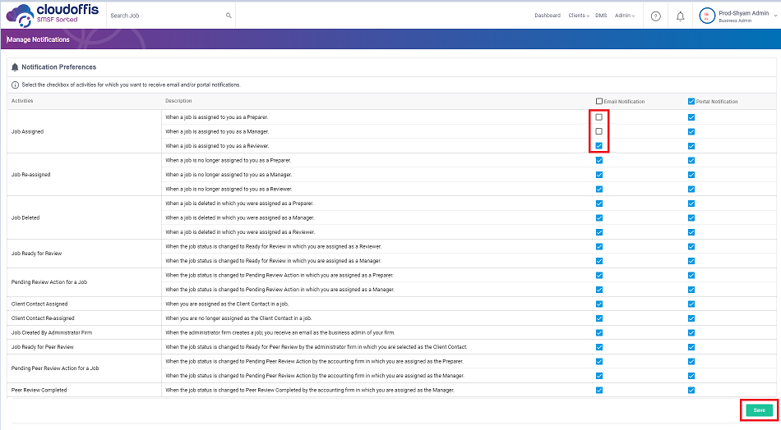
Task: Toggle the Email Notification select-all checkbox
Action: [x=599, y=102]
